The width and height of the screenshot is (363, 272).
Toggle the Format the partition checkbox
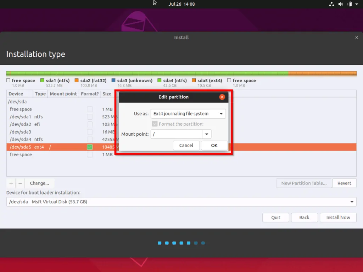pos(155,124)
